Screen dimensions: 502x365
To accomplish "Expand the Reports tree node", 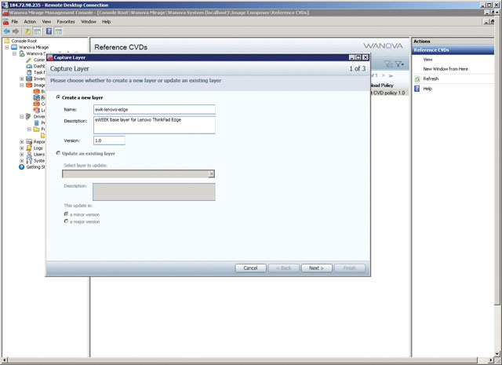I will click(x=22, y=141).
